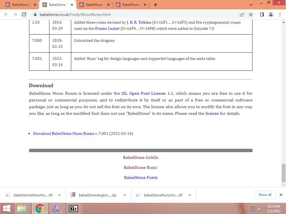Click scrollbar down arrow

283,184
